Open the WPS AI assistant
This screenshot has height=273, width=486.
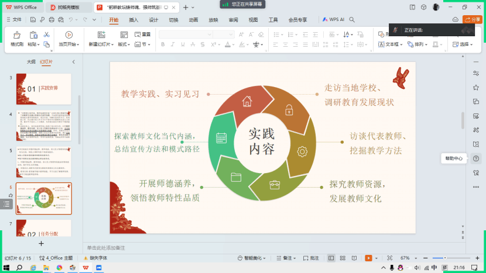click(x=333, y=19)
